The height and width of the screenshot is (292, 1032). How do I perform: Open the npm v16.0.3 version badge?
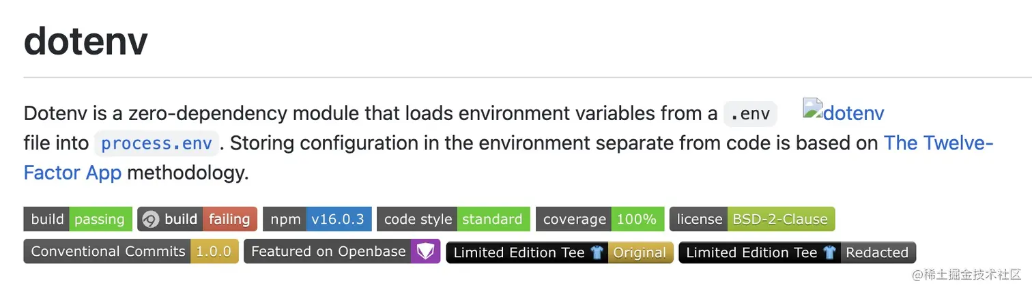tap(317, 219)
